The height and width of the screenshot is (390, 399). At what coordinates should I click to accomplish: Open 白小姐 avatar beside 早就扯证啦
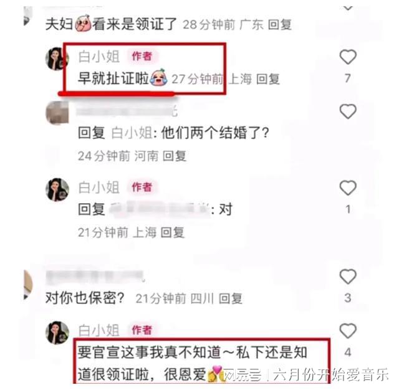(x=57, y=59)
